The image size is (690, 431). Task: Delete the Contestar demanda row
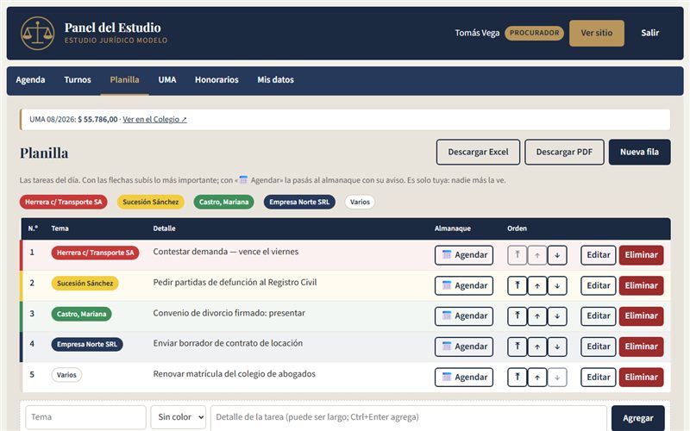tap(641, 255)
